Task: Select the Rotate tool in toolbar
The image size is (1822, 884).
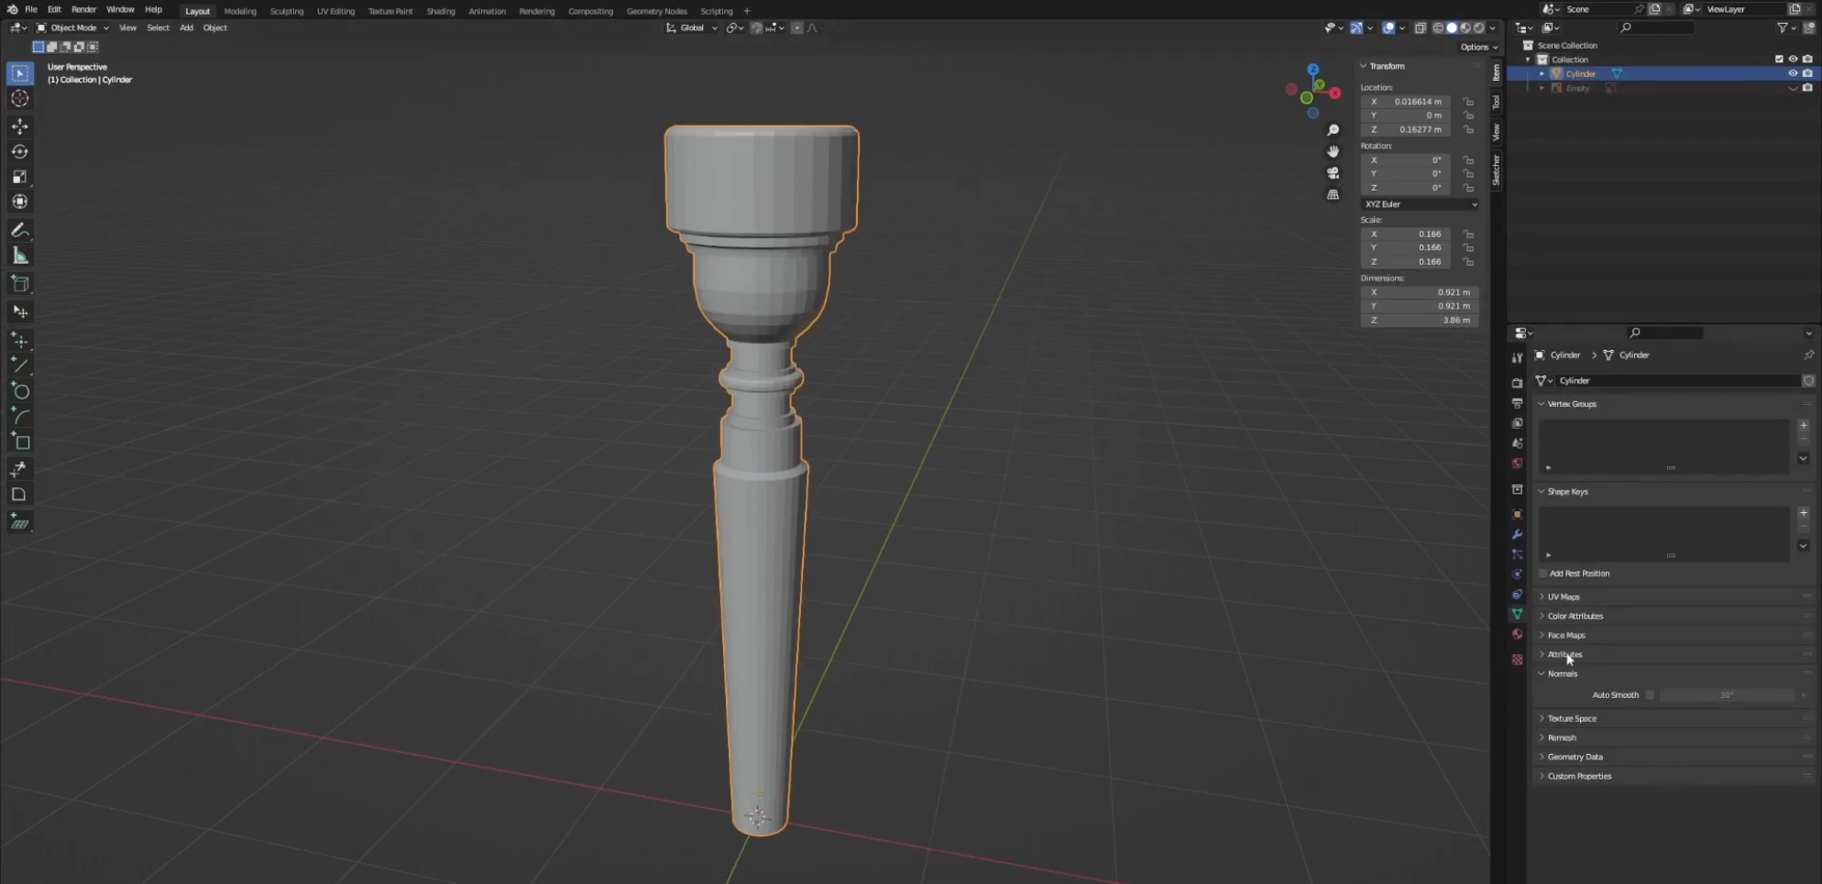Action: tap(19, 151)
